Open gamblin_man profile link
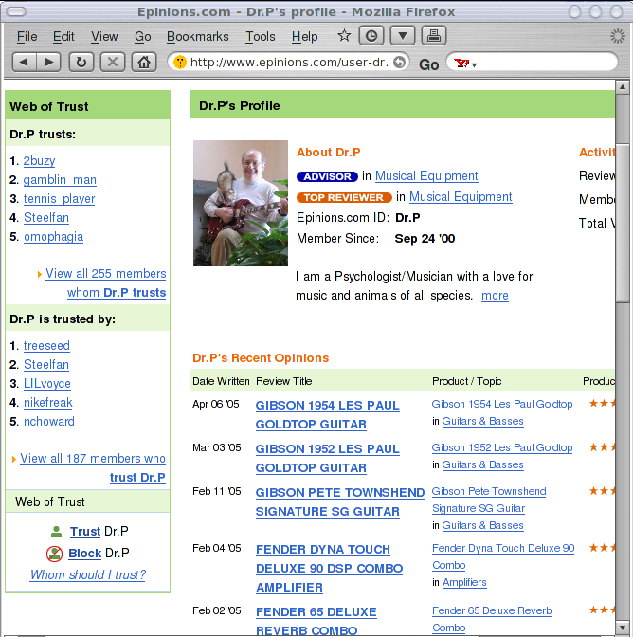633x637 pixels. pos(60,180)
